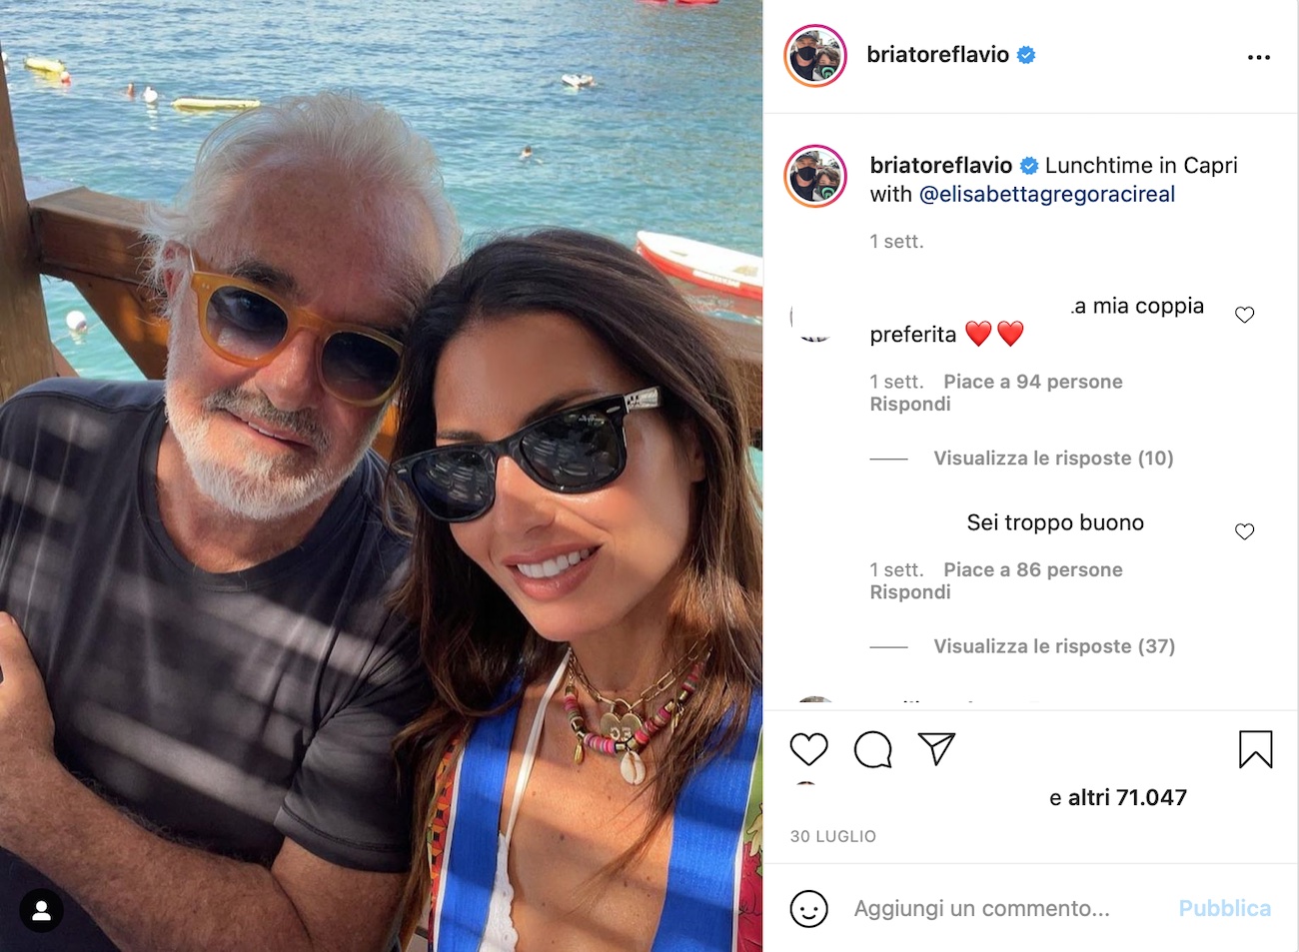Click the header profile avatar story ring
The image size is (1299, 952).
[x=815, y=56]
